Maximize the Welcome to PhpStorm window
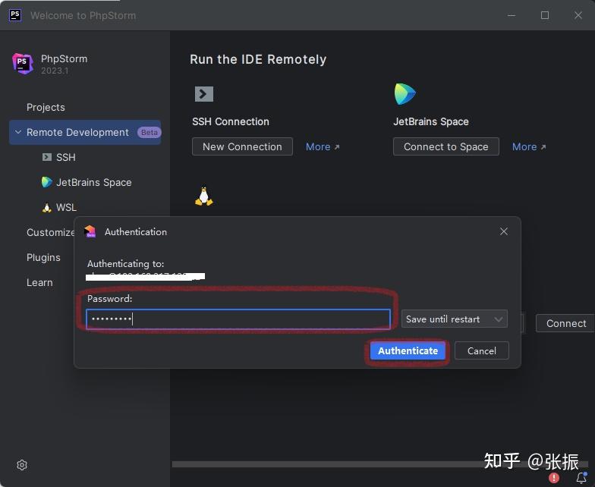Screen dimensions: 595x487 (x=545, y=15)
